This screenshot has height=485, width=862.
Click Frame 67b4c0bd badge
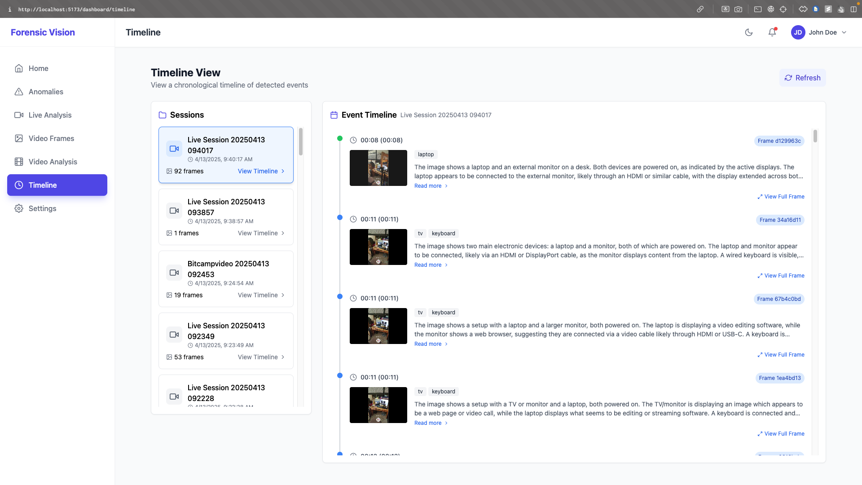(x=778, y=299)
